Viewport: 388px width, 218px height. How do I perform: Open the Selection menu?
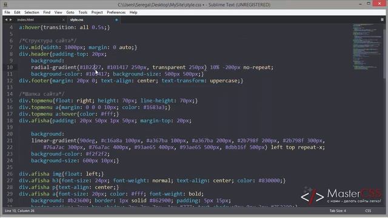coord(32,12)
